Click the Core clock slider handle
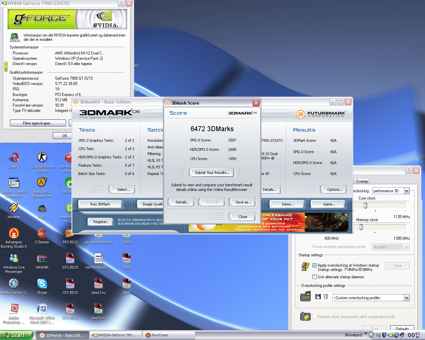425x340 pixels. click(x=365, y=206)
